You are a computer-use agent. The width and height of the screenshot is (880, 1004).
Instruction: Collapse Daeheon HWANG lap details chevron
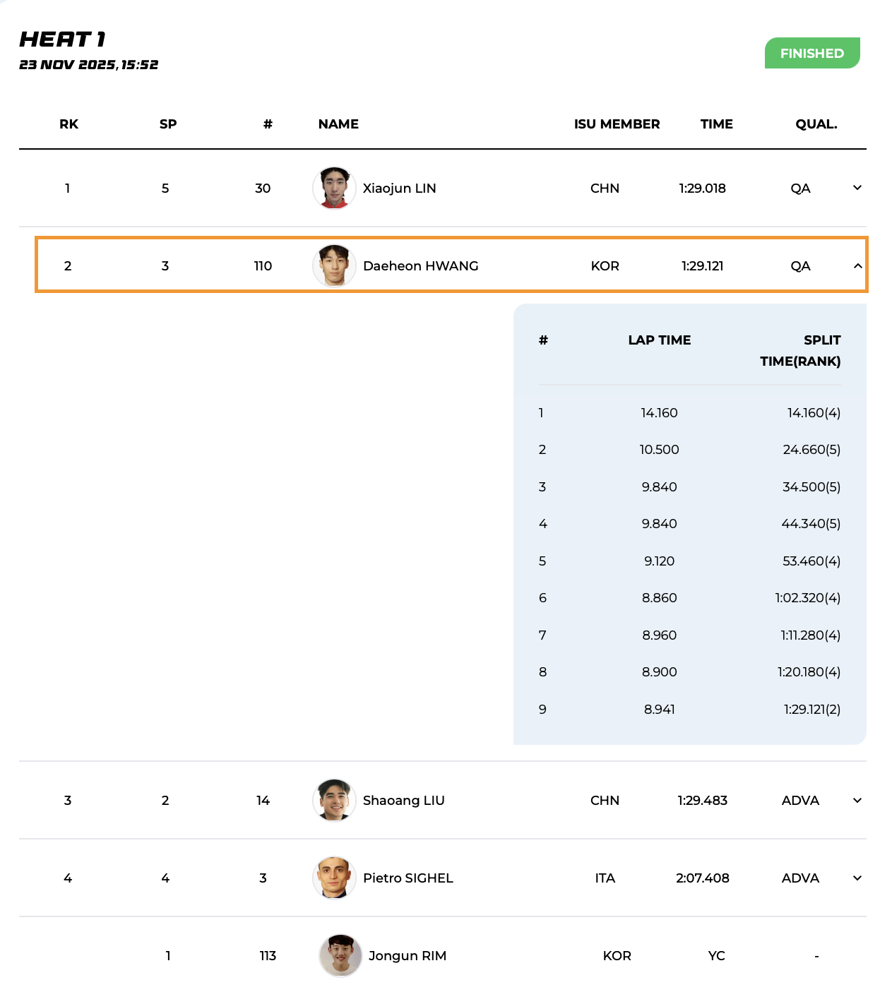pyautogui.click(x=857, y=265)
